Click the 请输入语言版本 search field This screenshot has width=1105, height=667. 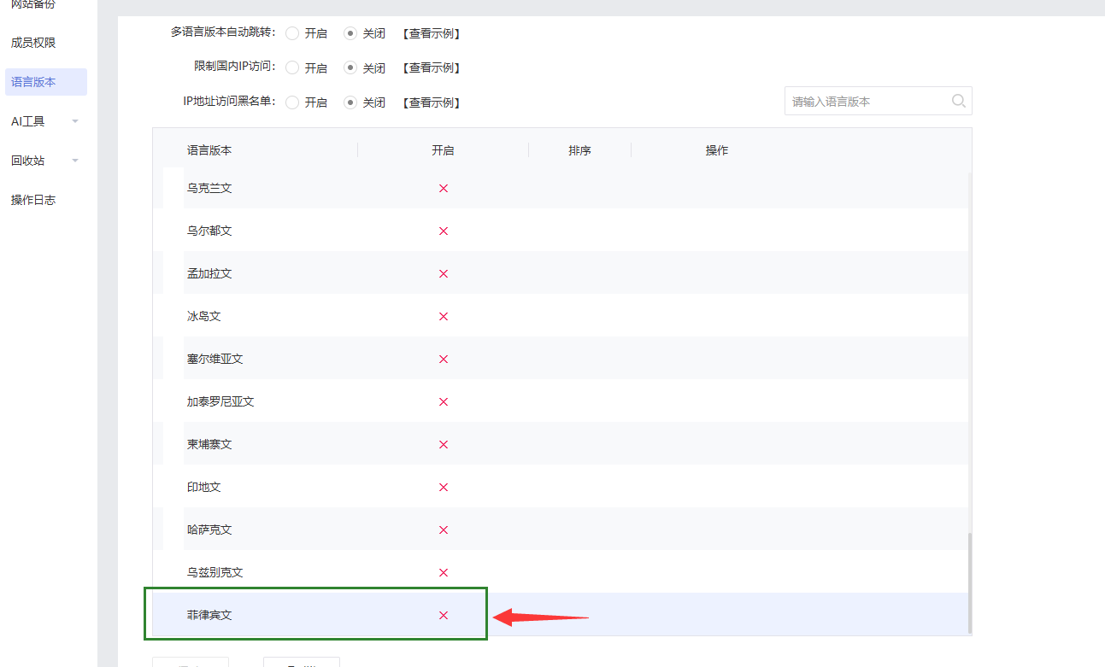[863, 101]
